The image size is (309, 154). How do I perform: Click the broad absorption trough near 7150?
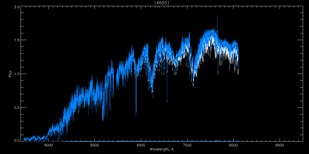click(x=193, y=85)
